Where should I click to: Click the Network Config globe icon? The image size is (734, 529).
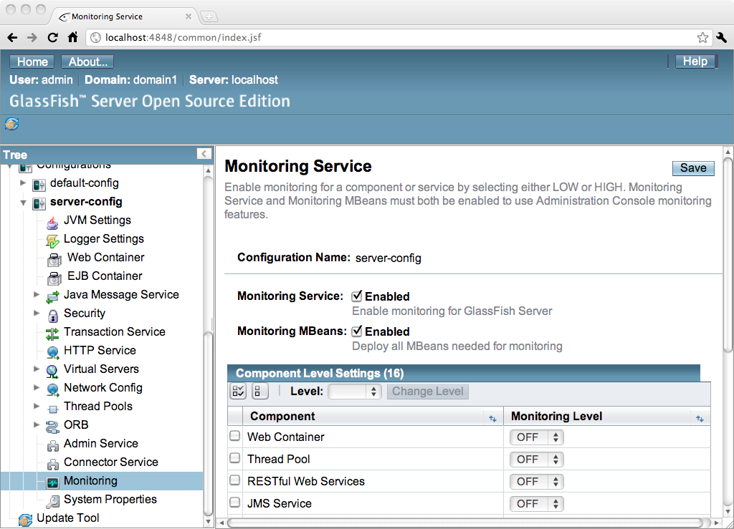click(52, 389)
